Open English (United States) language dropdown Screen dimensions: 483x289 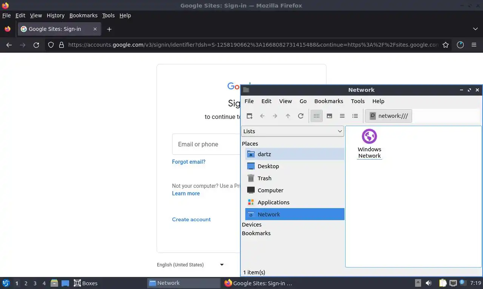tap(191, 265)
